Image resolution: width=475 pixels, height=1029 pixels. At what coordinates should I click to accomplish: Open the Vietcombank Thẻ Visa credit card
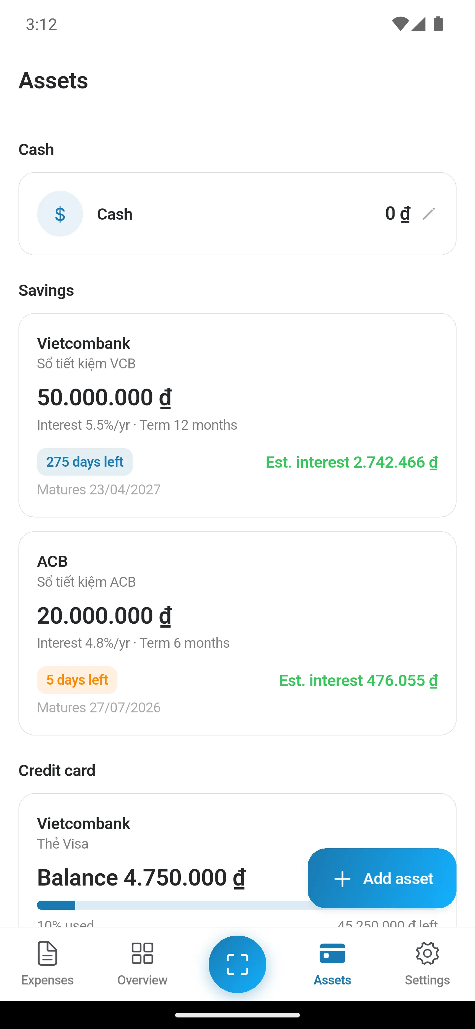tap(237, 859)
